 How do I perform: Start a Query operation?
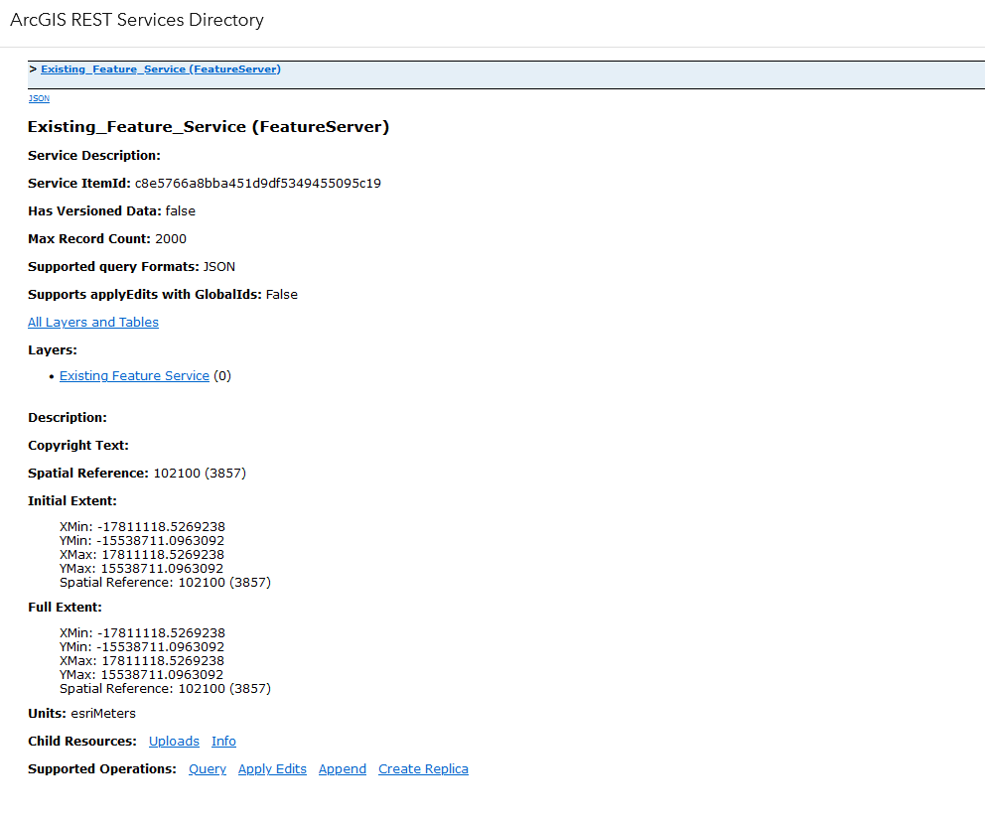tap(207, 768)
